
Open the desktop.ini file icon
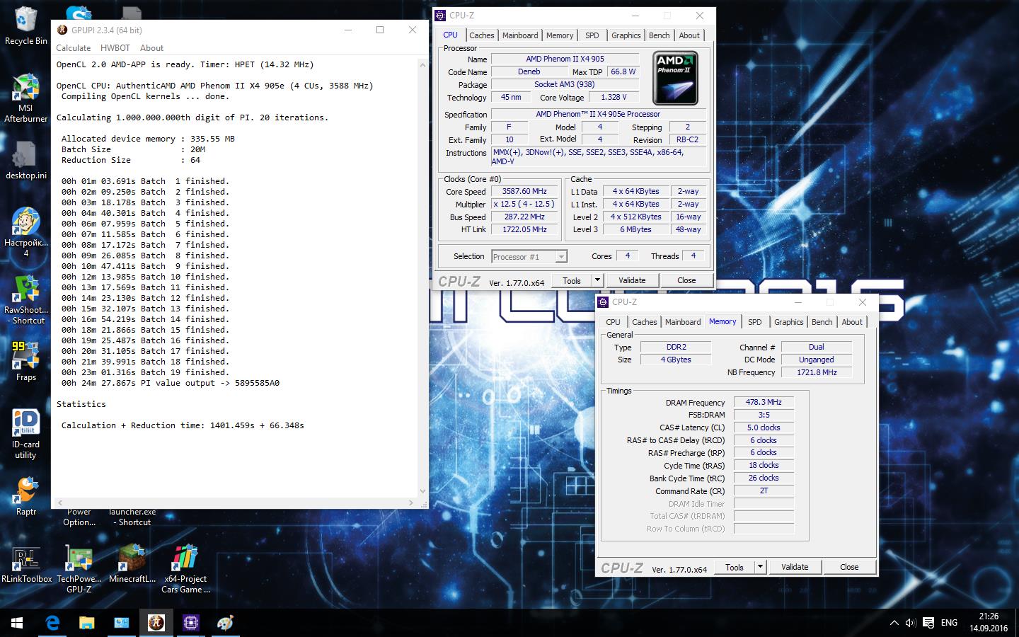25,161
